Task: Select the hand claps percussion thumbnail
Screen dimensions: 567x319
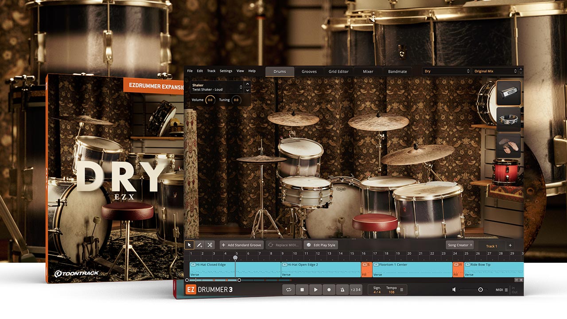Action: click(x=509, y=146)
